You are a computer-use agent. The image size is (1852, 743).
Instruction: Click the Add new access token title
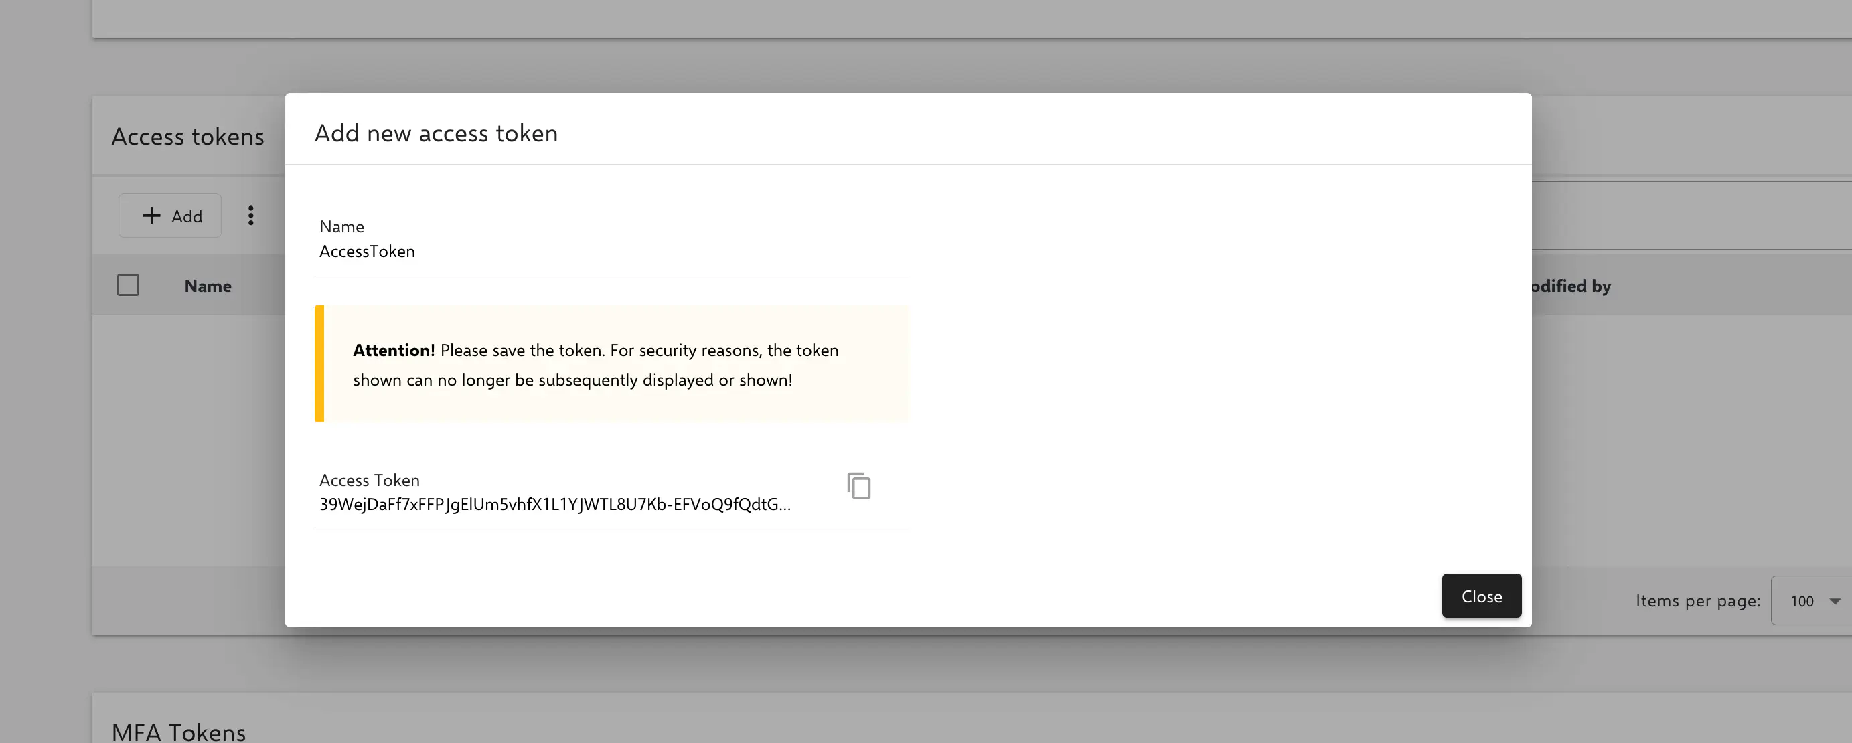436,133
